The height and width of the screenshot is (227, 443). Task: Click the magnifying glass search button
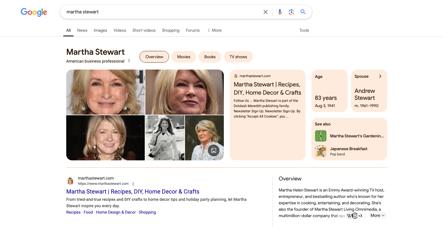[x=303, y=12]
